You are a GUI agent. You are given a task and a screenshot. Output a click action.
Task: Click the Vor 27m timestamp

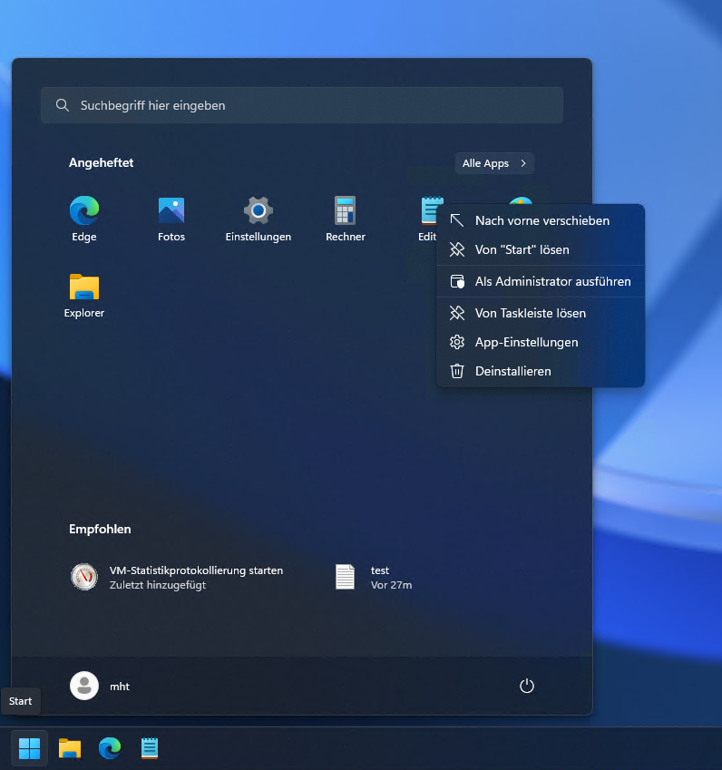coord(391,585)
